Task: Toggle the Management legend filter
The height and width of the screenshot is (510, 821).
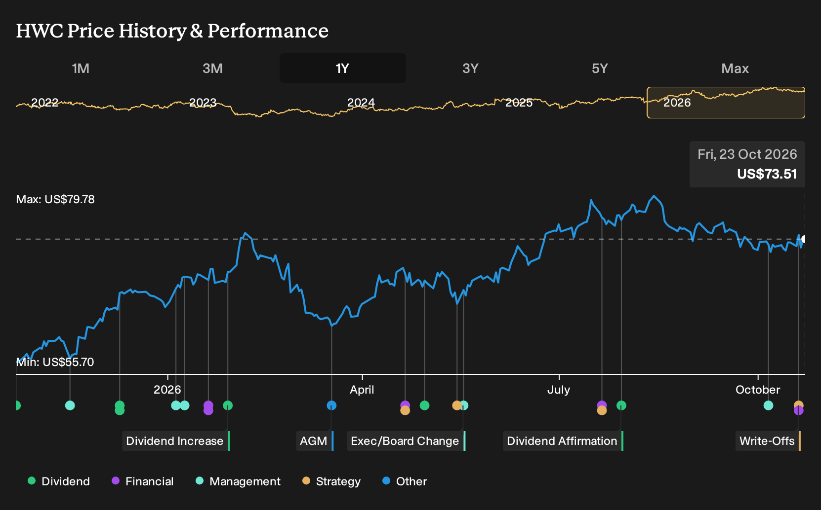Action: click(238, 481)
